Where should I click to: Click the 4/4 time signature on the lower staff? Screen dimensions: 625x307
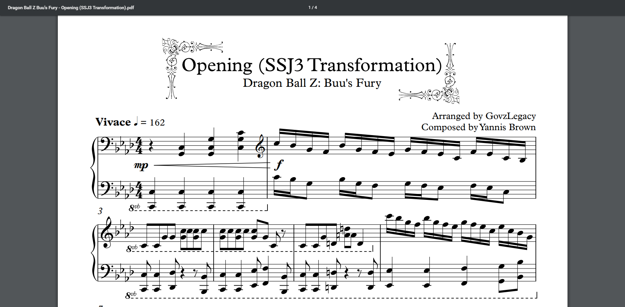139,190
